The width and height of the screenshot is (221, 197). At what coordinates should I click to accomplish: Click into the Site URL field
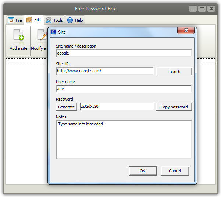tap(105, 71)
